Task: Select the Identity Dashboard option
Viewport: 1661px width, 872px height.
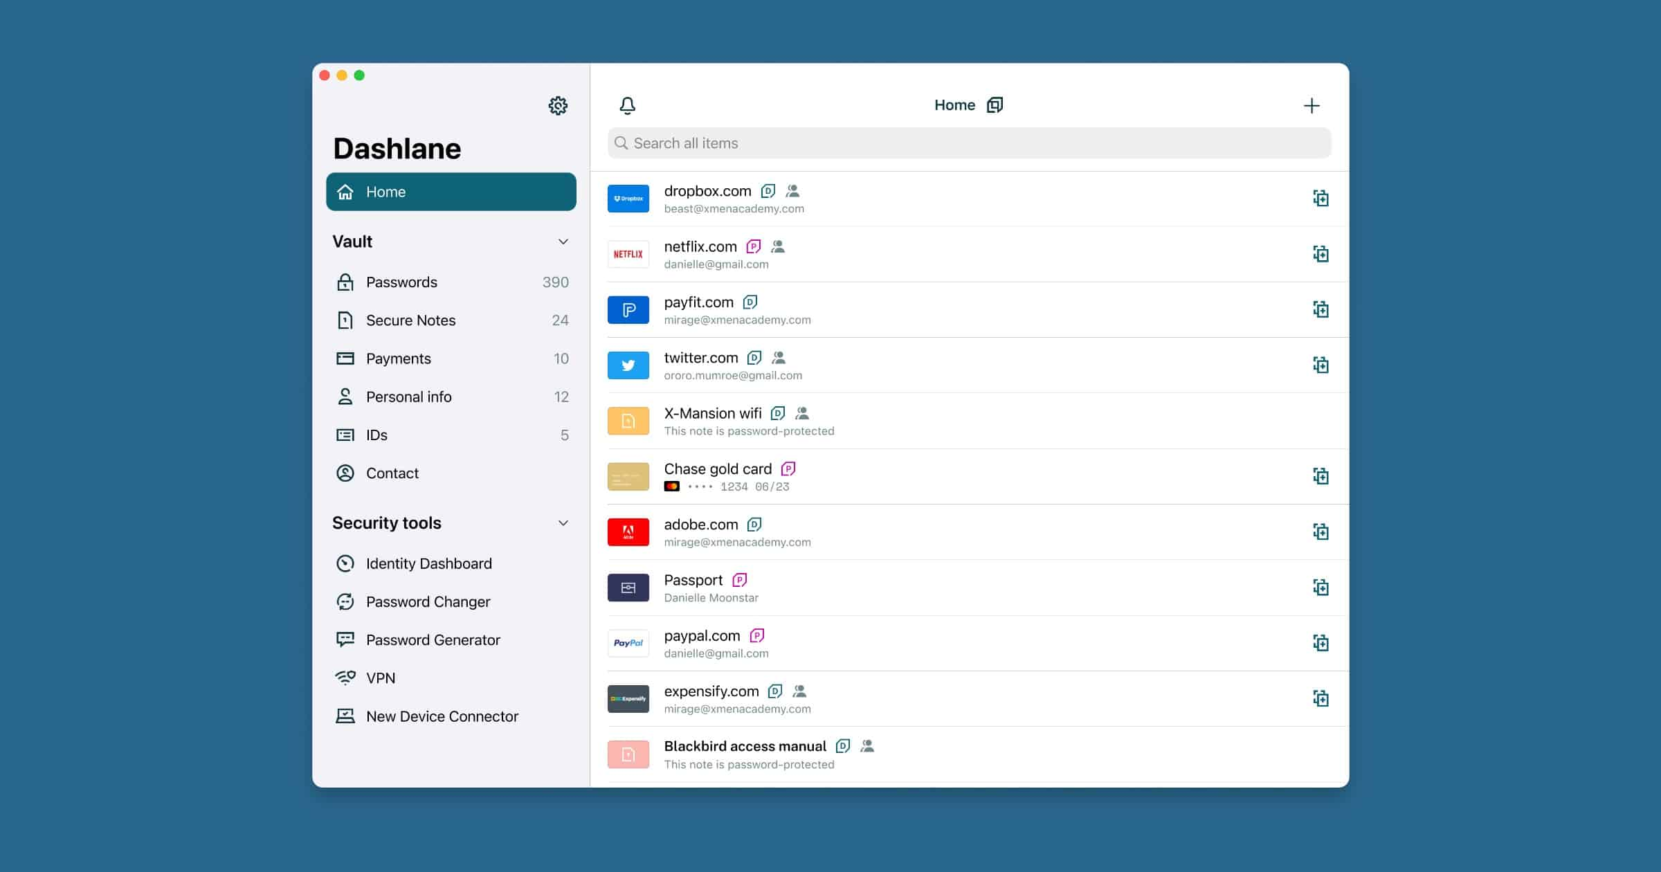Action: (x=430, y=562)
